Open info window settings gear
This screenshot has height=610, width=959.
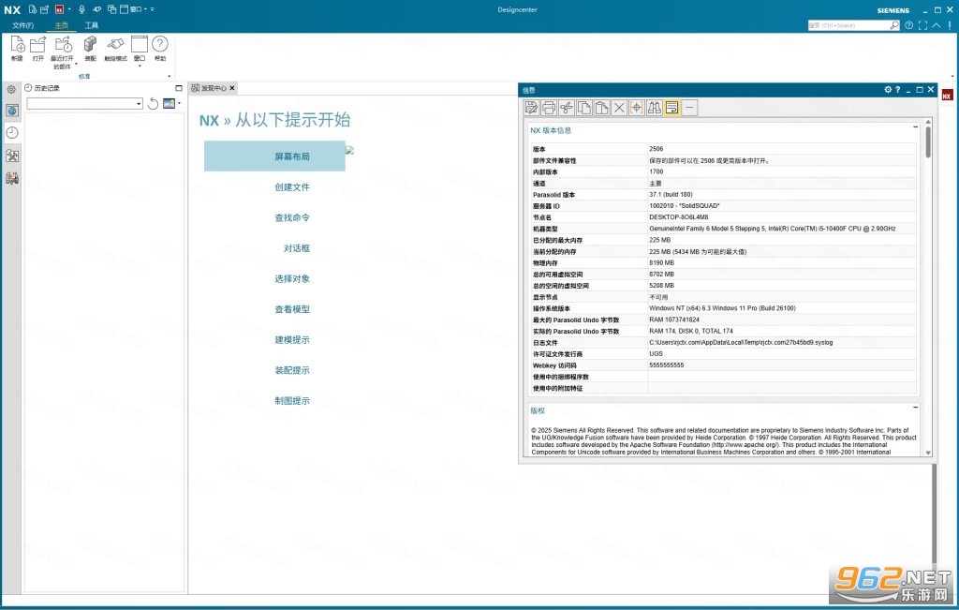[888, 89]
